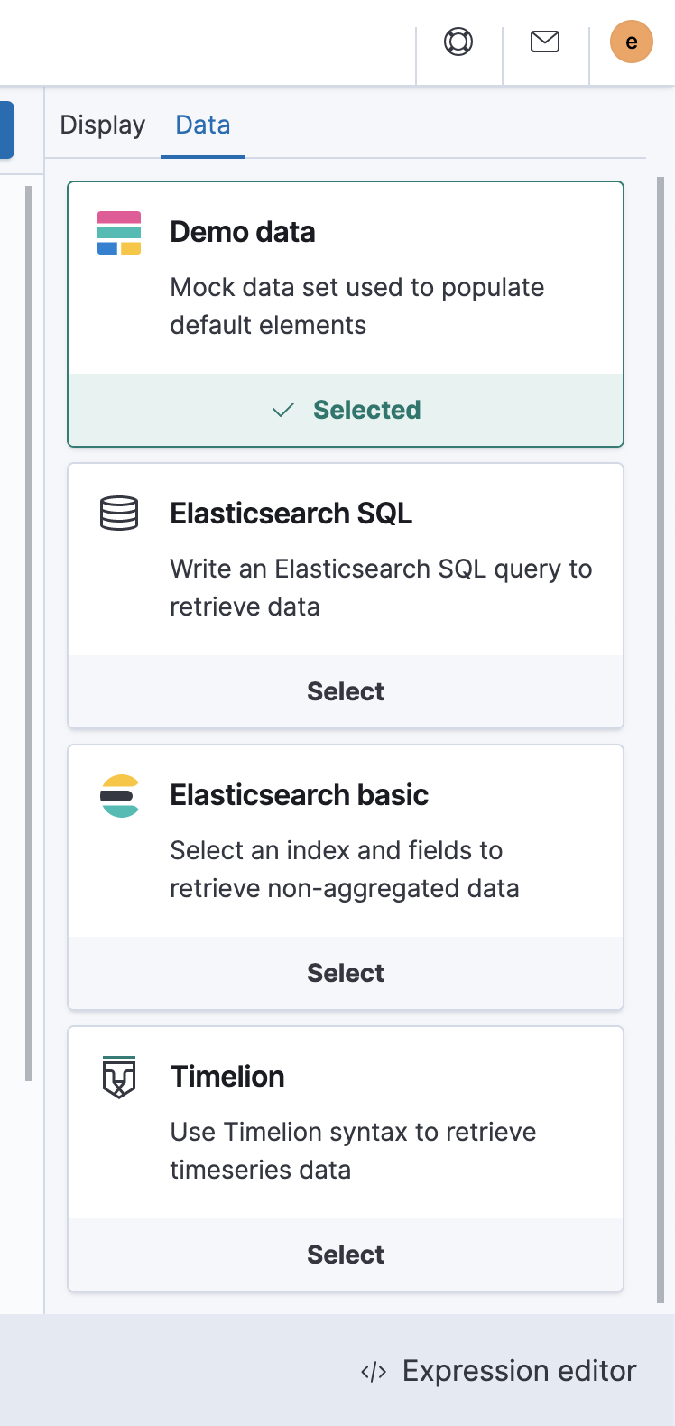Open the user avatar menu

(x=631, y=42)
